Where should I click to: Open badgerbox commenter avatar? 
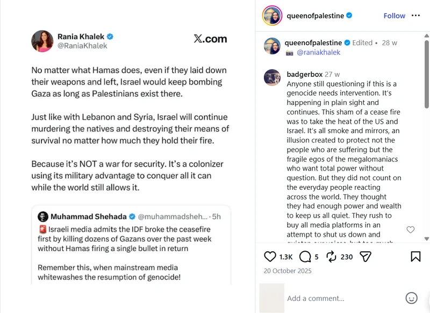pos(272,77)
